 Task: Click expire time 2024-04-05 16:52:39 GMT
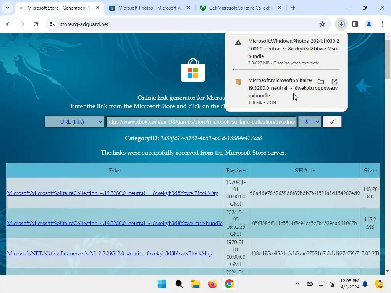pyautogui.click(x=236, y=223)
